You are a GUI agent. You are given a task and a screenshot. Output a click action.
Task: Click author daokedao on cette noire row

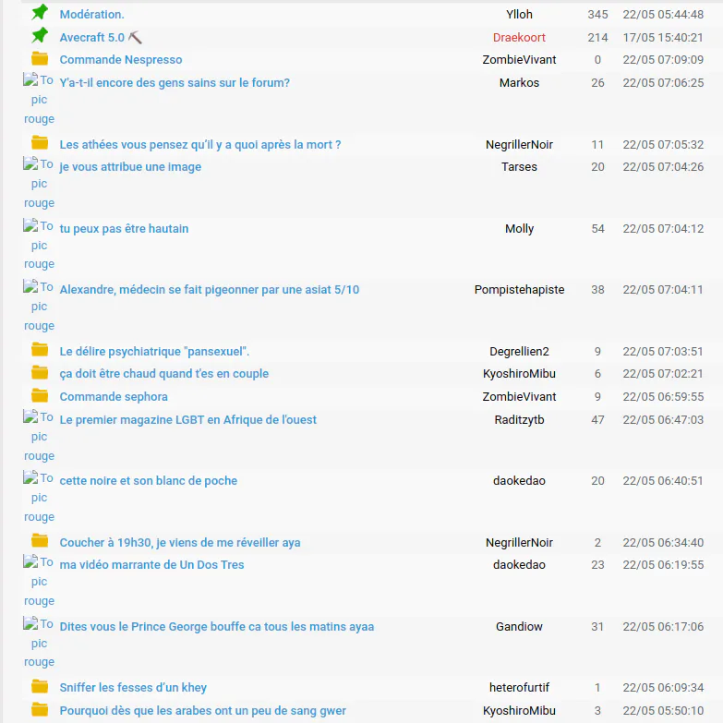coord(519,480)
